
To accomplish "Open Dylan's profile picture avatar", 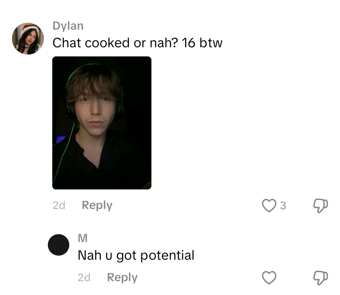I will tap(28, 39).
